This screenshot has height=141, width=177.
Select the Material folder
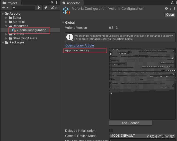(19, 22)
